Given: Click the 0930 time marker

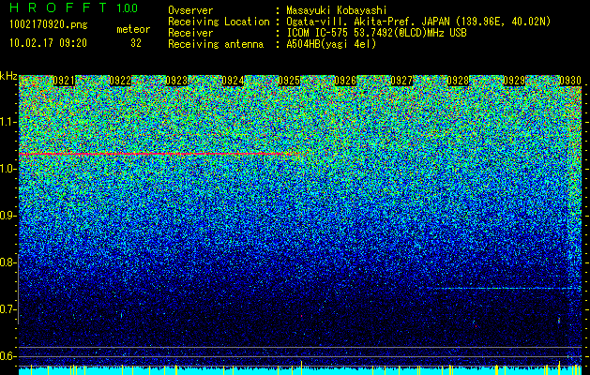Looking at the screenshot, I should click(570, 81).
